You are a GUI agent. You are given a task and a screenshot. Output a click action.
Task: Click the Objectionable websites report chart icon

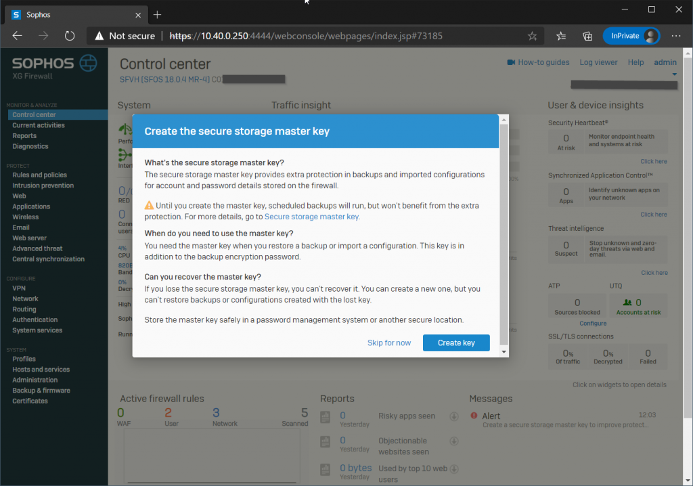click(x=326, y=442)
